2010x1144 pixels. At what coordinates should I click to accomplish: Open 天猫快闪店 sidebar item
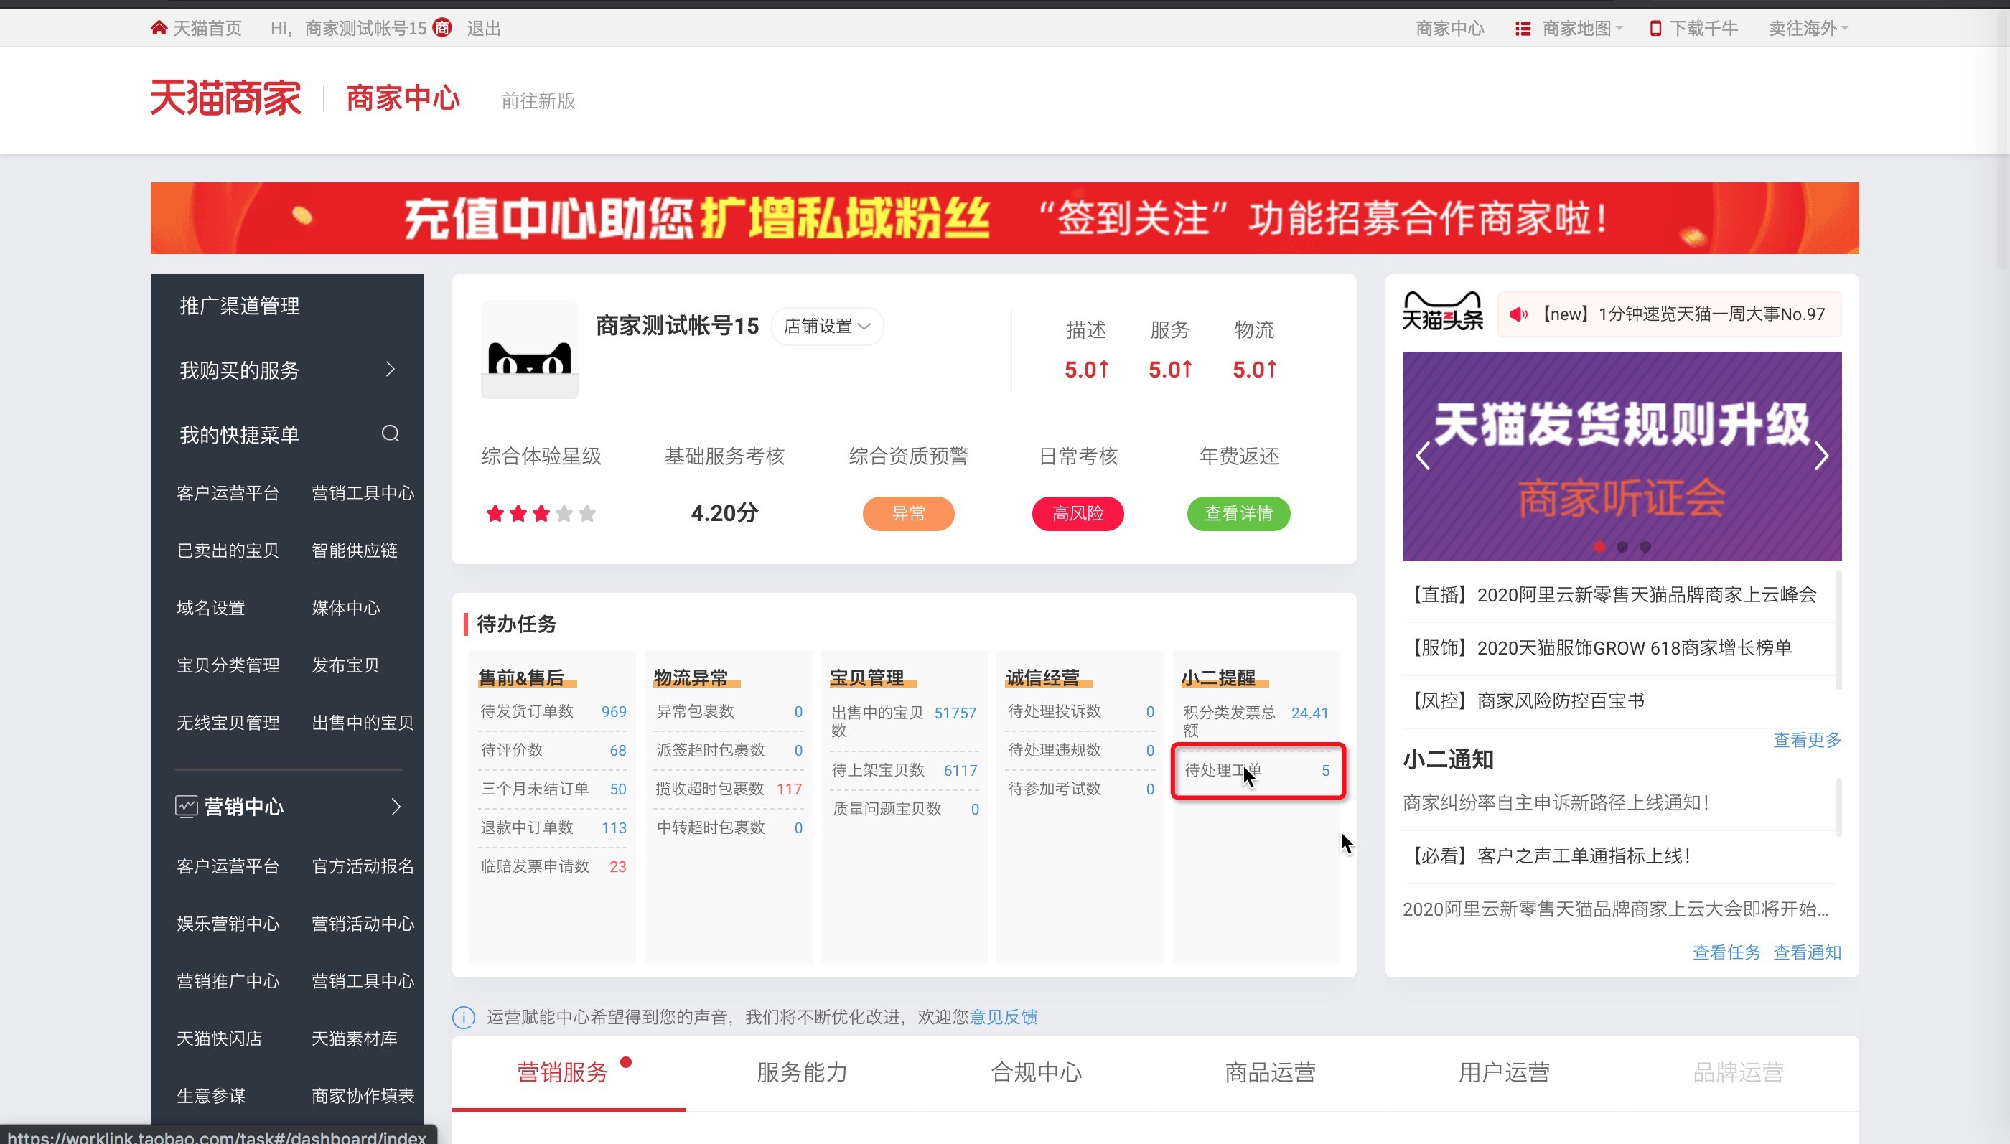[219, 1038]
